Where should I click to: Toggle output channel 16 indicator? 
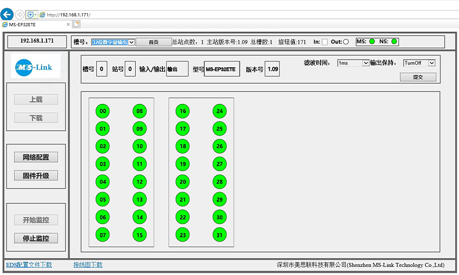(183, 111)
